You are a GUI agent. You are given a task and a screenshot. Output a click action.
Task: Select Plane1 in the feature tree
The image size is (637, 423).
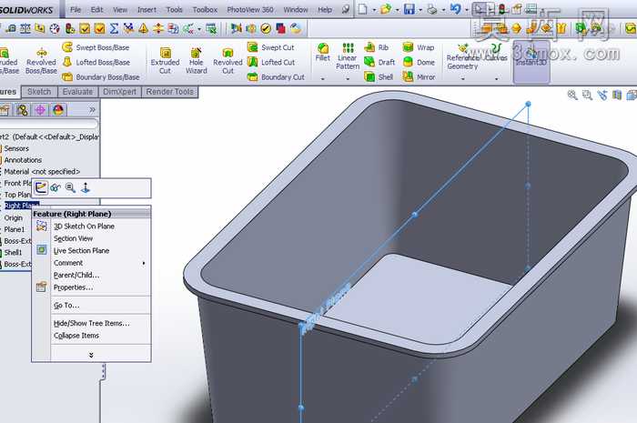(x=15, y=229)
